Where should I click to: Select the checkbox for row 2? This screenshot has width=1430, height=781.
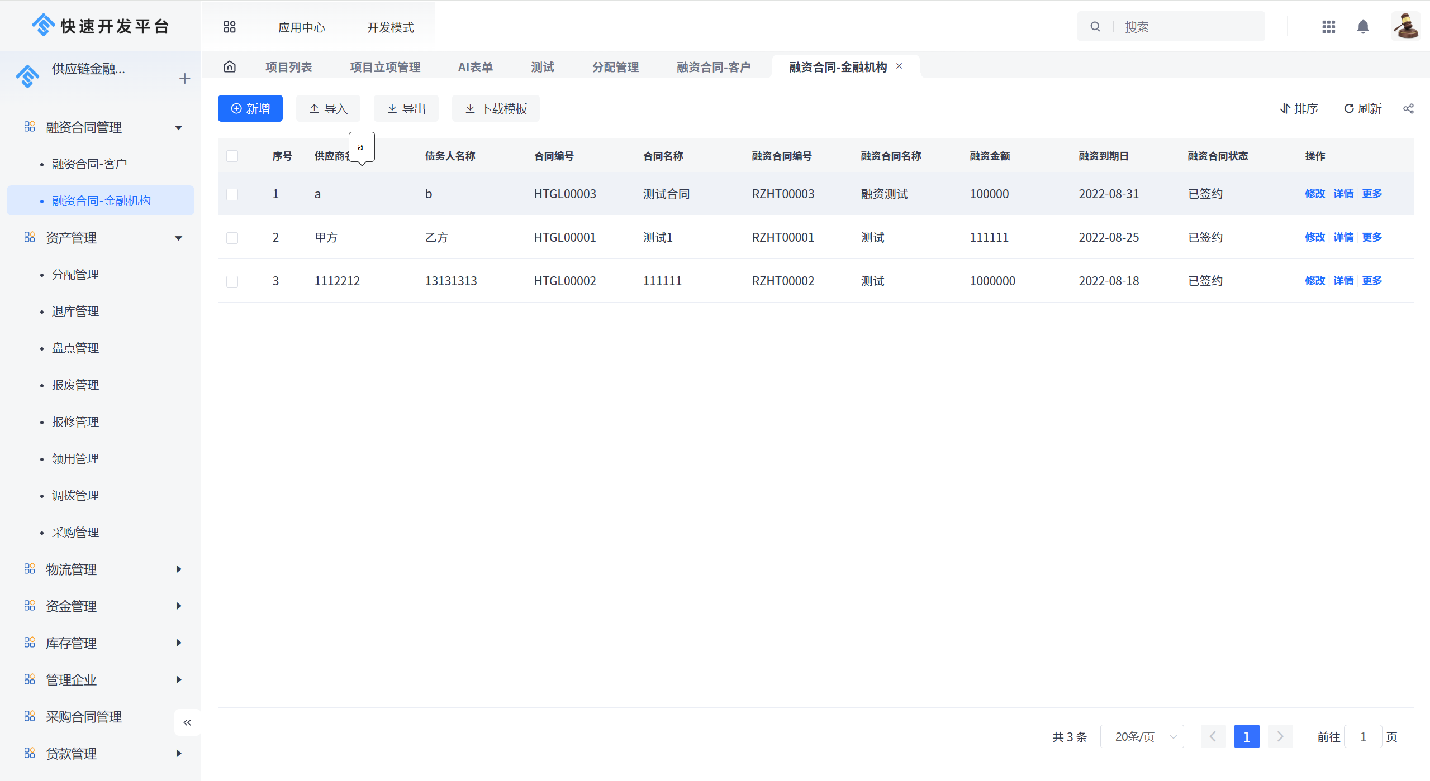[232, 238]
